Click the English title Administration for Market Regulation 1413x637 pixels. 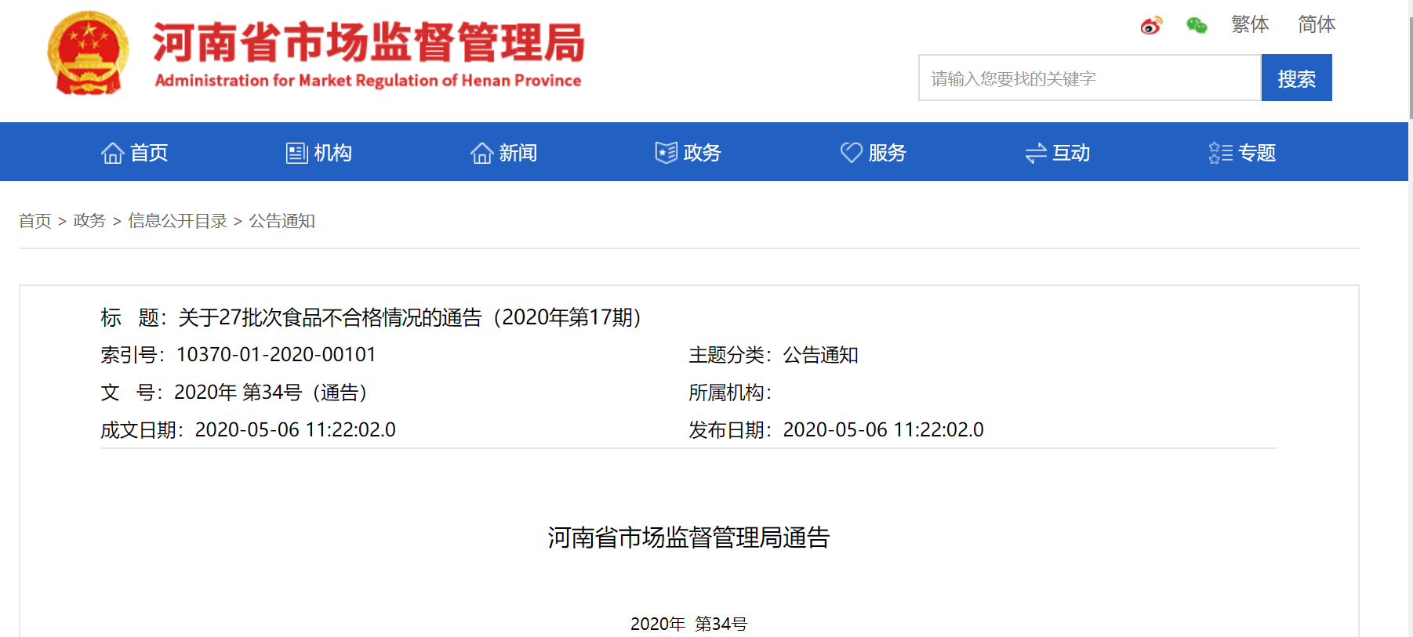(368, 81)
